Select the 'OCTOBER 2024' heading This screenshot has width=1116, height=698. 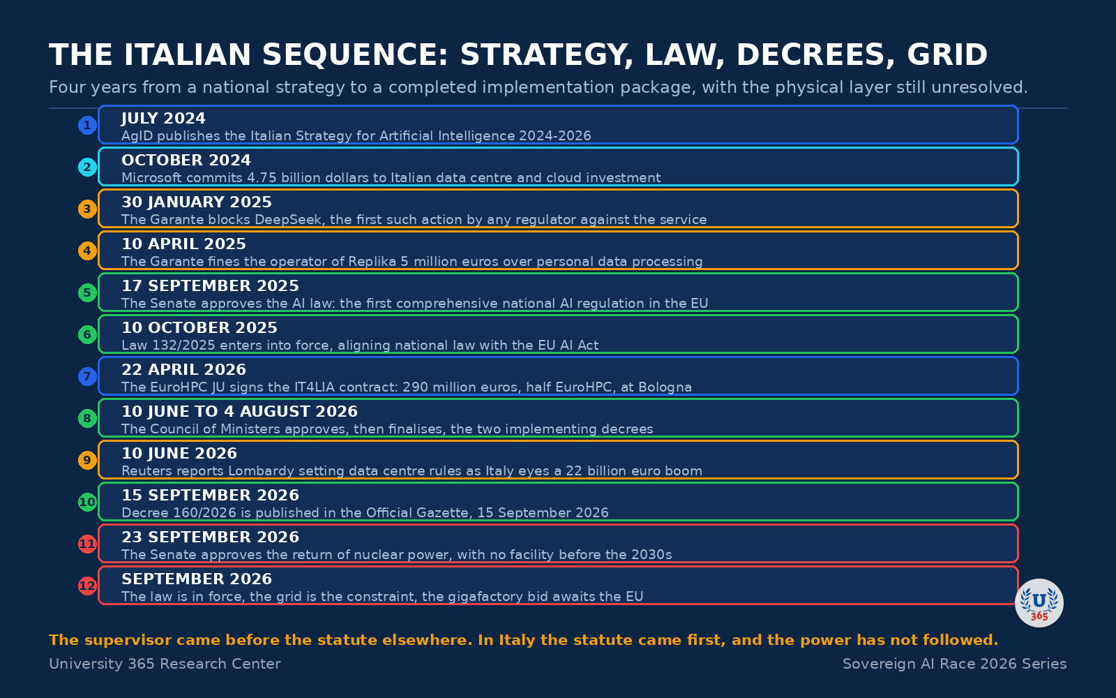point(186,161)
